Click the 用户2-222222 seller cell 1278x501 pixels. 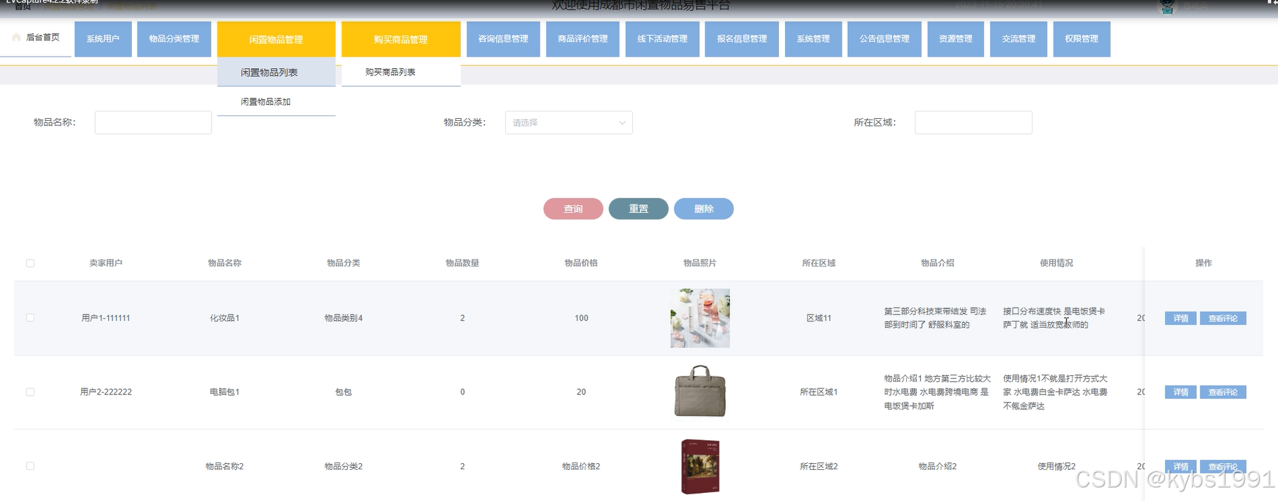[106, 392]
